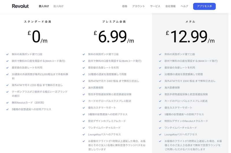Click checkmark beside プレミアム 海外医療保険
This screenshot has height=153, width=231.
click(84, 88)
